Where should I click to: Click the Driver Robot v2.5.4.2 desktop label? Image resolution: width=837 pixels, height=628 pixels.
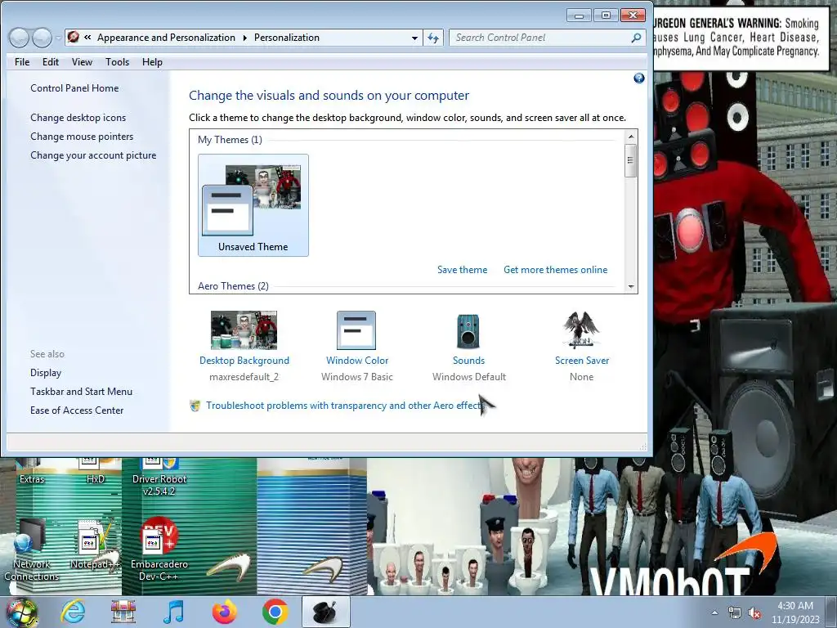tap(159, 485)
